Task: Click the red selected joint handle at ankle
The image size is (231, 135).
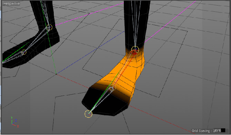Action: pyautogui.click(x=134, y=52)
